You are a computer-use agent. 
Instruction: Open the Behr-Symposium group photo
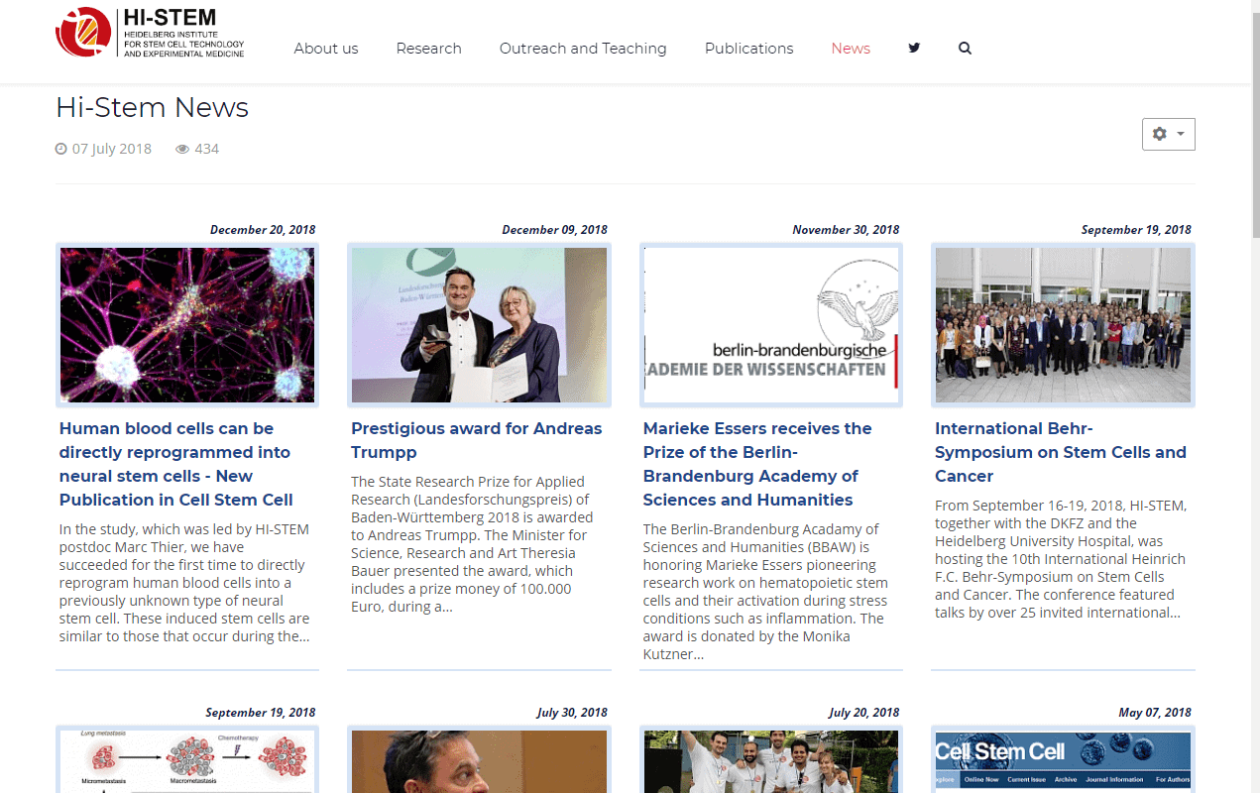click(1063, 325)
